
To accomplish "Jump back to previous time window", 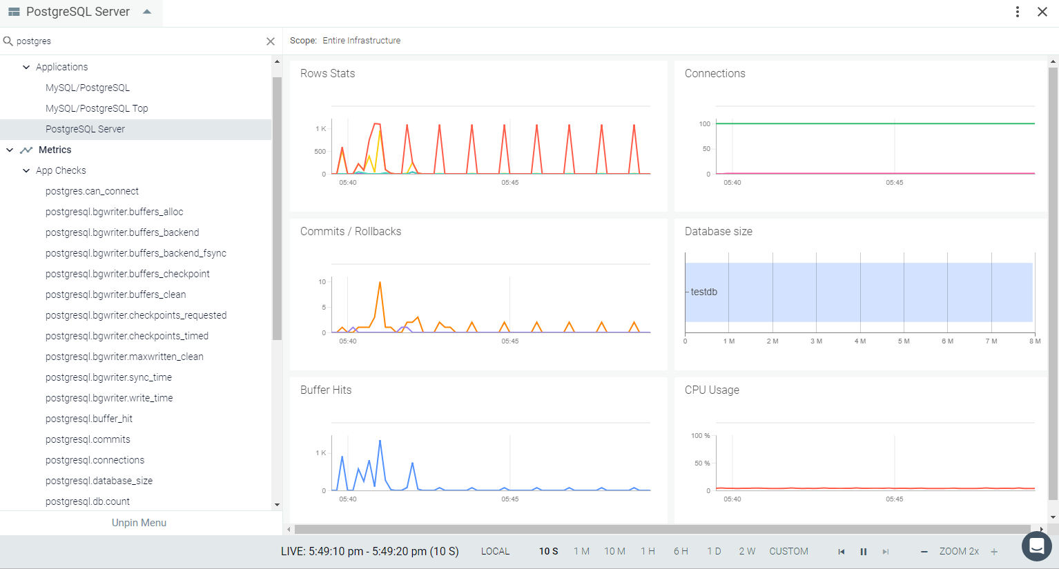I will [x=841, y=552].
